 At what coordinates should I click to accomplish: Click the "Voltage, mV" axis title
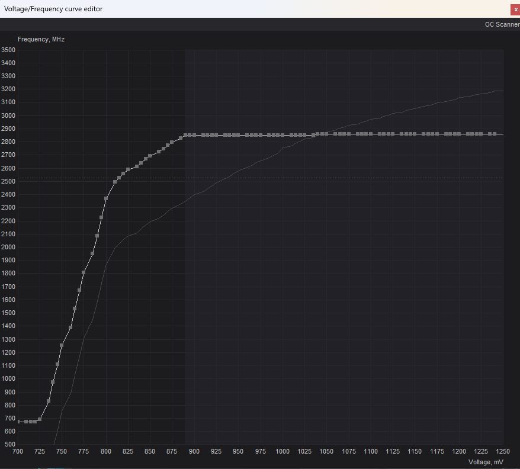(x=486, y=462)
